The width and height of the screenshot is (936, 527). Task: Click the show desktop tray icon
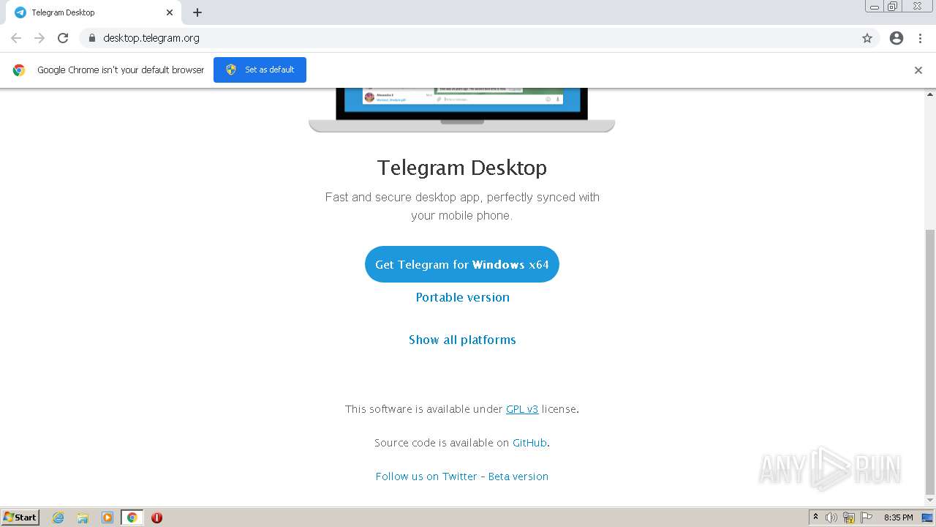click(x=927, y=517)
